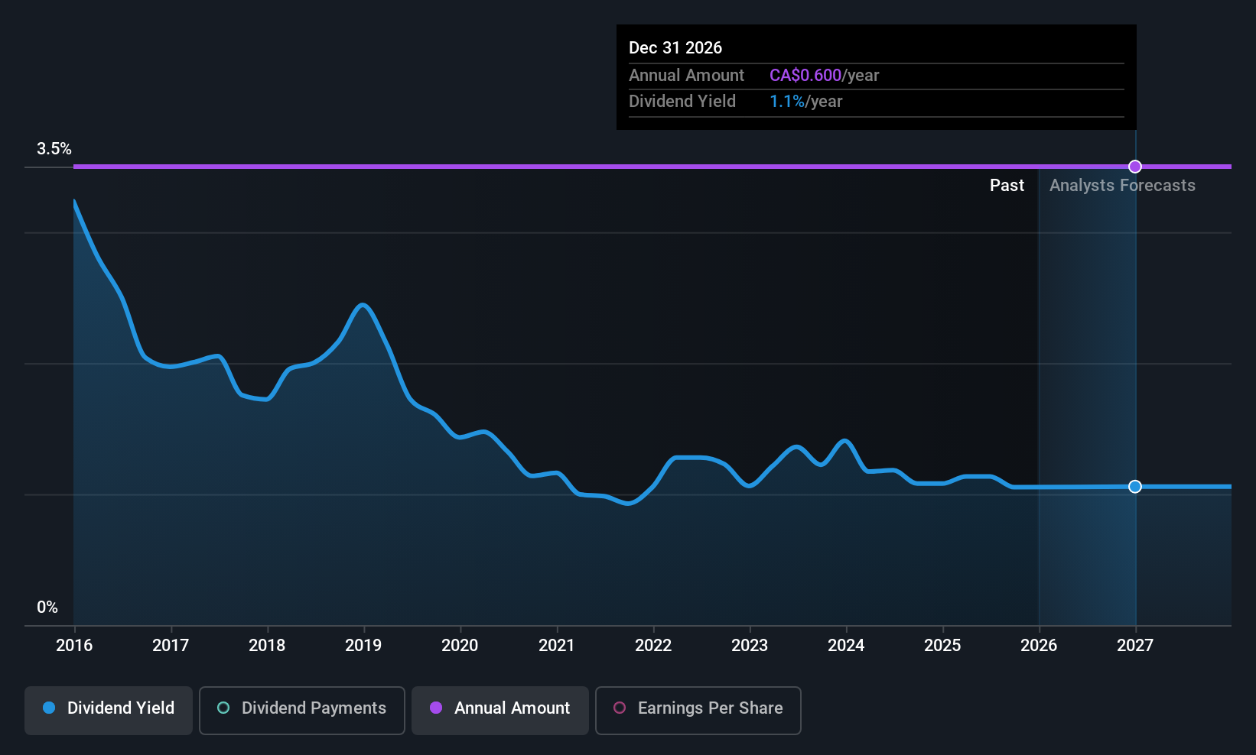Click the 0% y-axis label
The image size is (1256, 755).
coord(47,608)
